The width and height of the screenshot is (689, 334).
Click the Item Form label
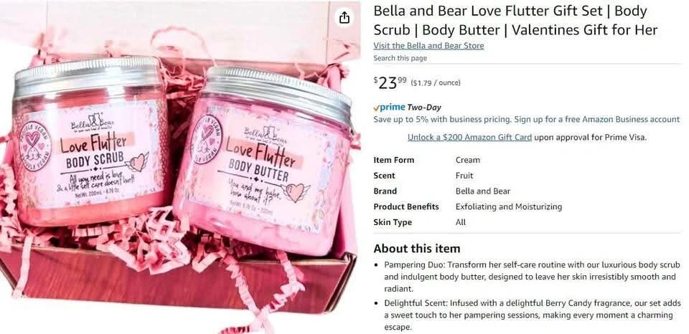pyautogui.click(x=394, y=161)
